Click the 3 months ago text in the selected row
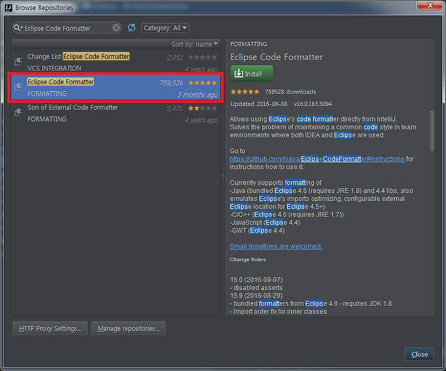Image resolution: width=446 pixels, height=371 pixels. point(197,95)
